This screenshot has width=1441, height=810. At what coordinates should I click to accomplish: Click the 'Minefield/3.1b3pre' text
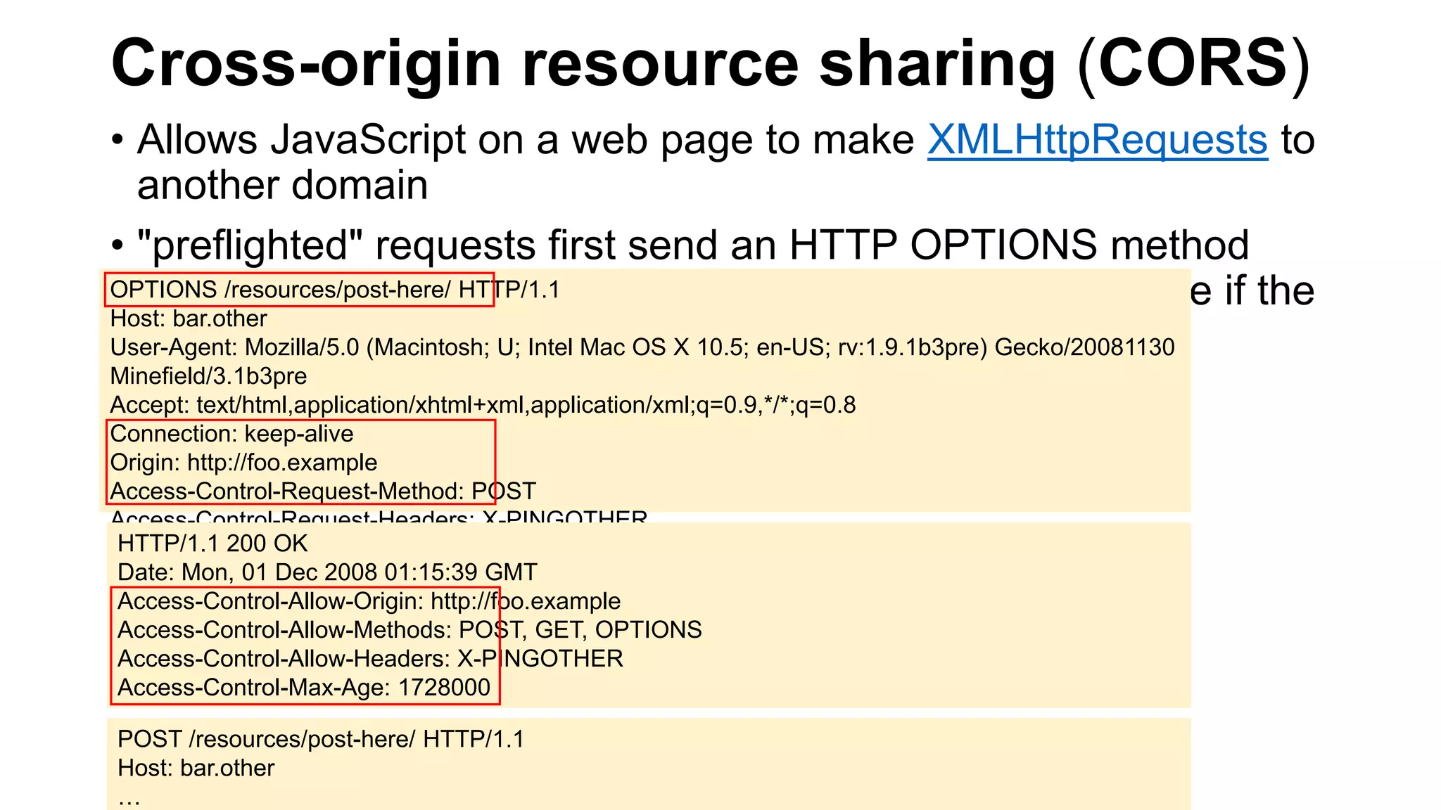209,376
